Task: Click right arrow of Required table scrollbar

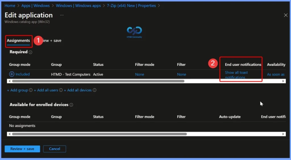Action: (283, 81)
